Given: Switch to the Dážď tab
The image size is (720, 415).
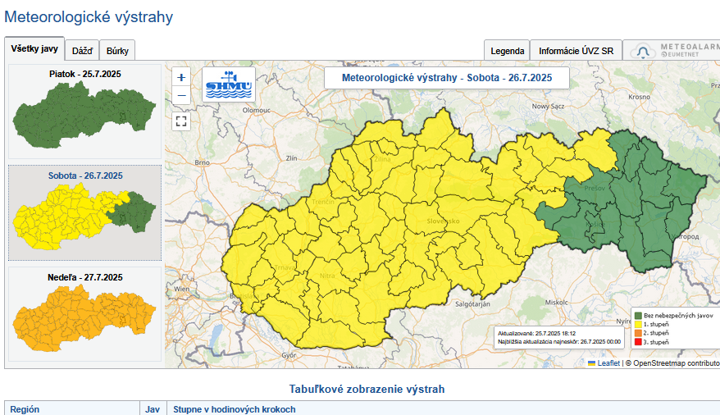Looking at the screenshot, I should tap(82, 51).
